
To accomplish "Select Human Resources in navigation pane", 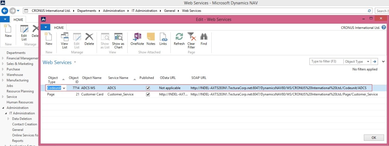I will point(20,102).
